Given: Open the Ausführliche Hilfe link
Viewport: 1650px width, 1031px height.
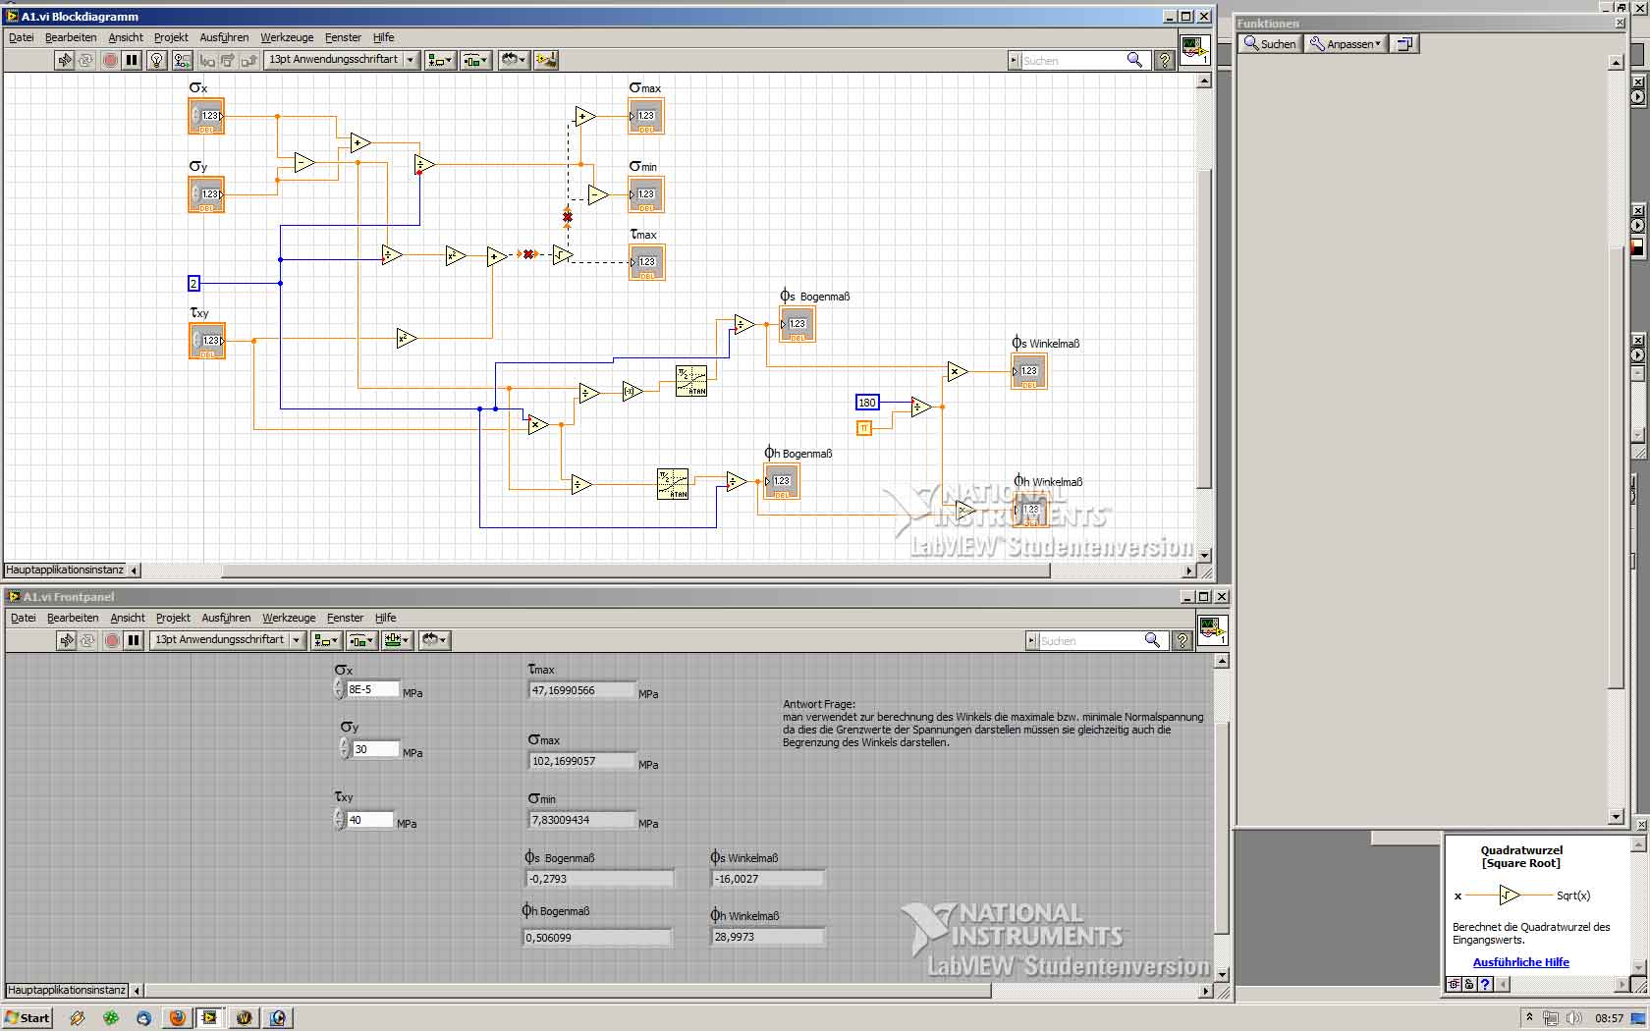Looking at the screenshot, I should 1520,962.
